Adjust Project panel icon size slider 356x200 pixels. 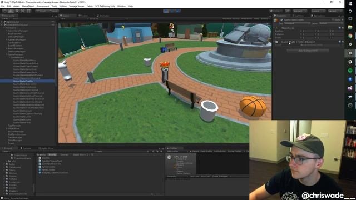(157, 194)
